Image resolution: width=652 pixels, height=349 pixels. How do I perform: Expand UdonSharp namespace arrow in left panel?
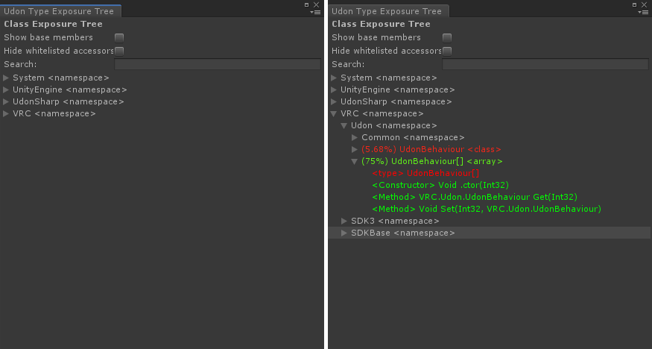[x=6, y=102]
